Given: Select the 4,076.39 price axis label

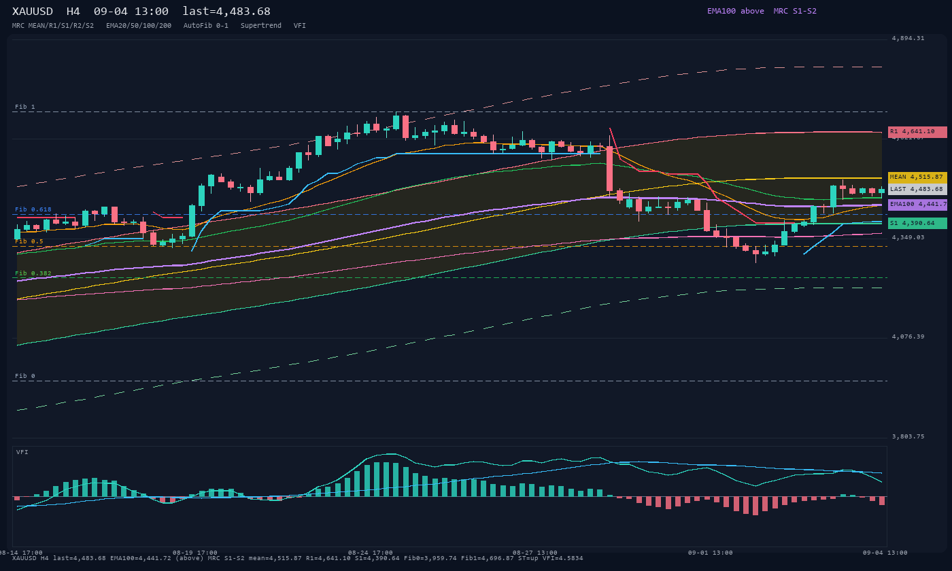Looking at the screenshot, I should [908, 336].
